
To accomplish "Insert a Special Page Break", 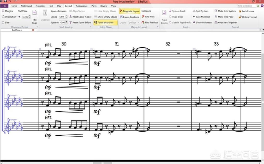I will click(180, 22).
